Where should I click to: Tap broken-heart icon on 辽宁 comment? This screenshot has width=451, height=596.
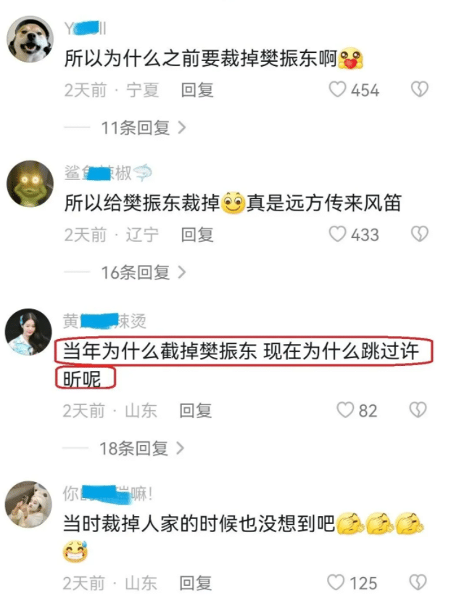click(420, 234)
